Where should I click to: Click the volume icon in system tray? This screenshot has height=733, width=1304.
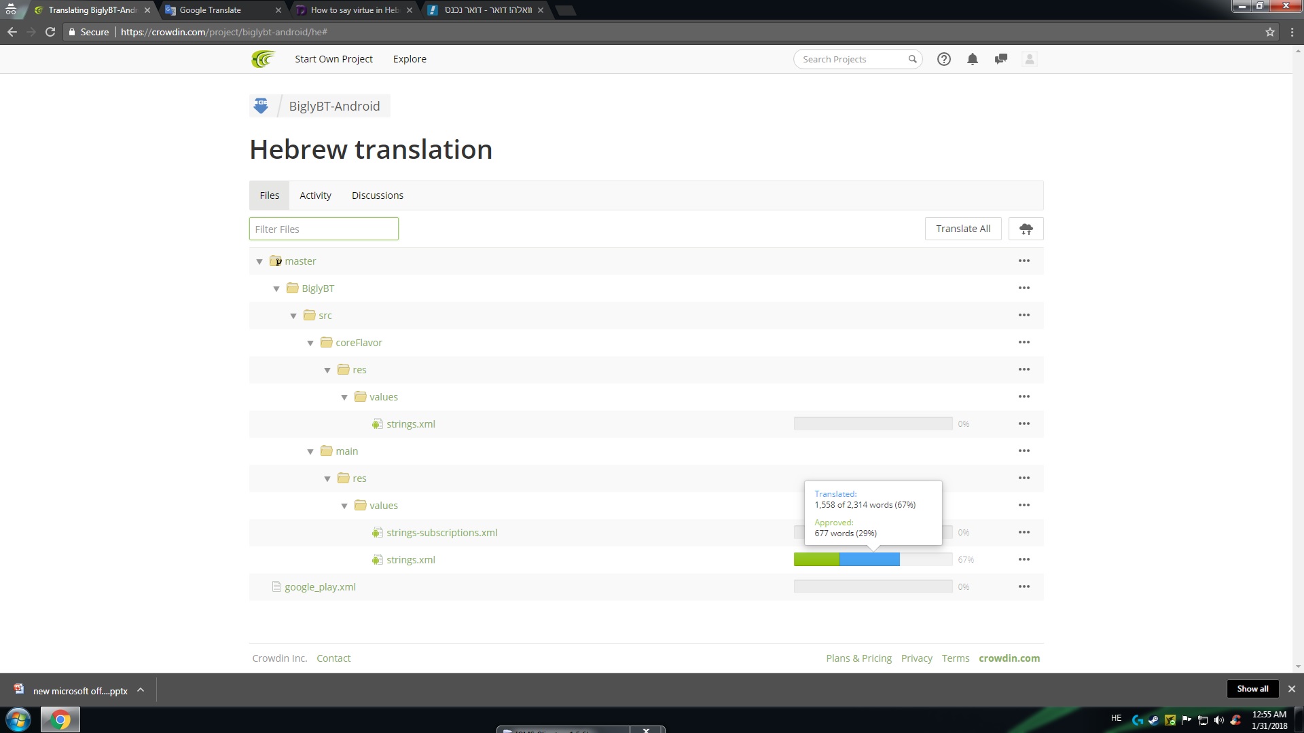pyautogui.click(x=1218, y=720)
